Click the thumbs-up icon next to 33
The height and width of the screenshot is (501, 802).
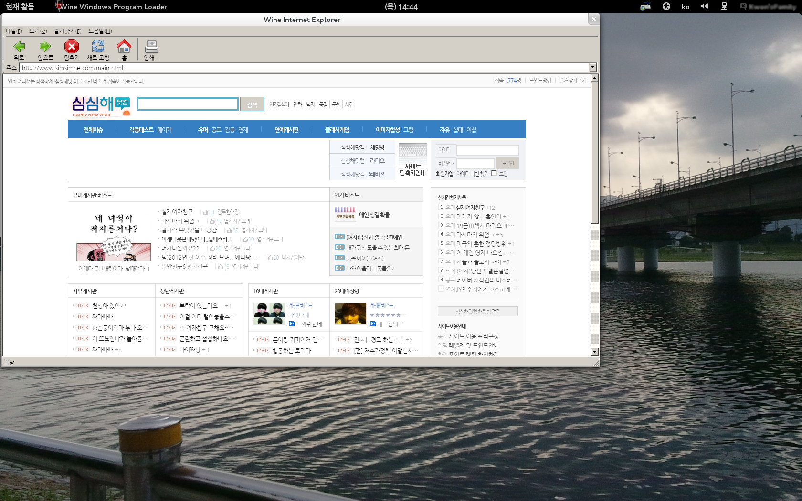pos(205,212)
